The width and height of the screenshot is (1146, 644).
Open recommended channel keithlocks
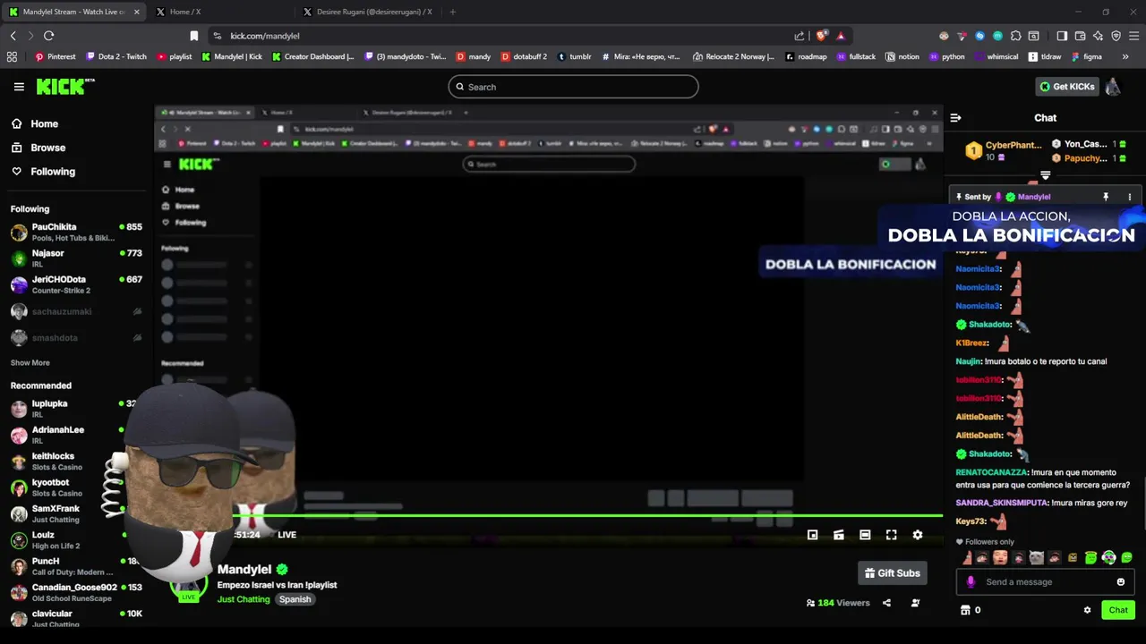(76, 462)
